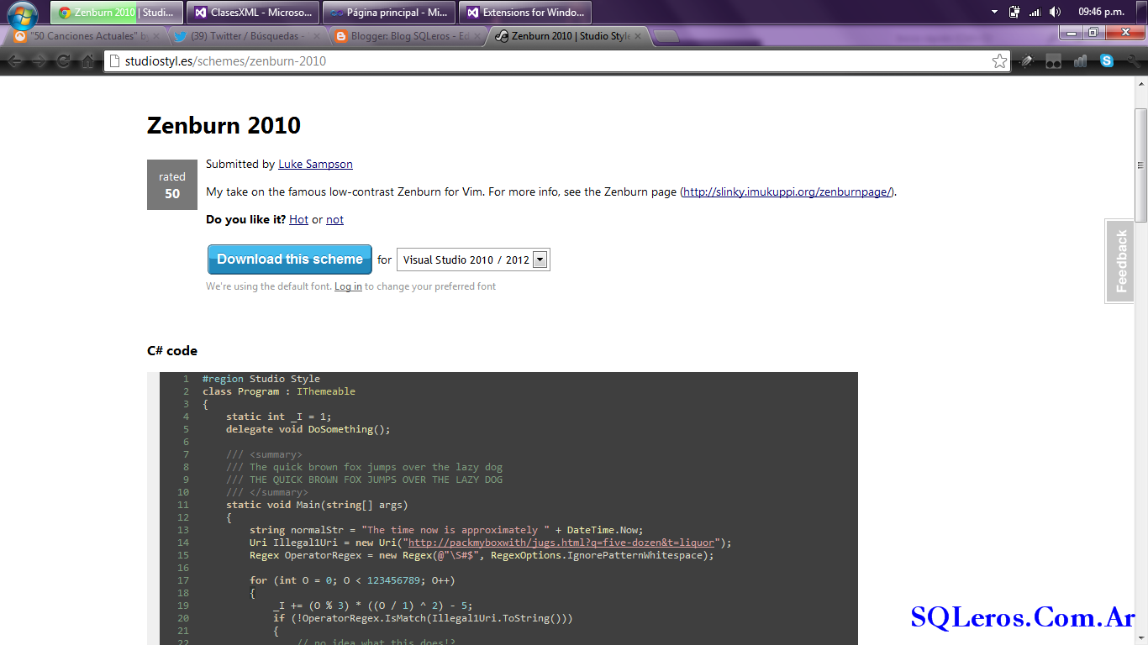Click the Zenburn 2010 Chrome taskbar button
This screenshot has height=645, width=1148.
coord(116,13)
